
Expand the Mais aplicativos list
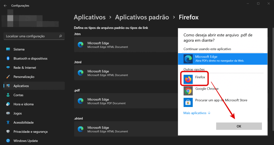pyautogui.click(x=197, y=113)
